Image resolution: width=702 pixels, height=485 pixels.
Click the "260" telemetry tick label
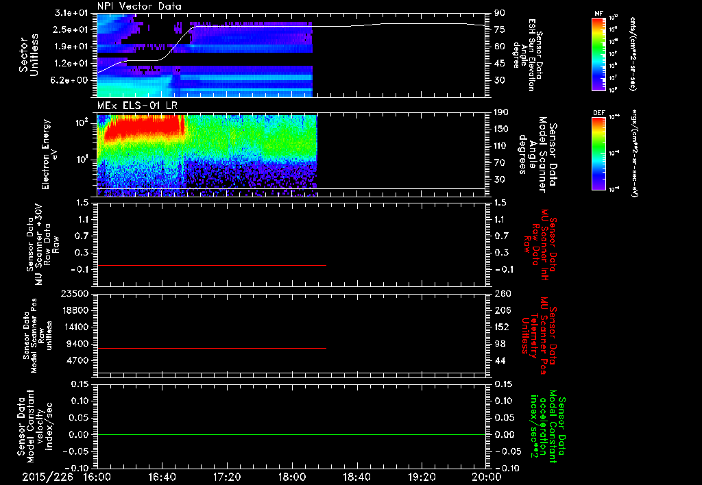pyautogui.click(x=502, y=293)
